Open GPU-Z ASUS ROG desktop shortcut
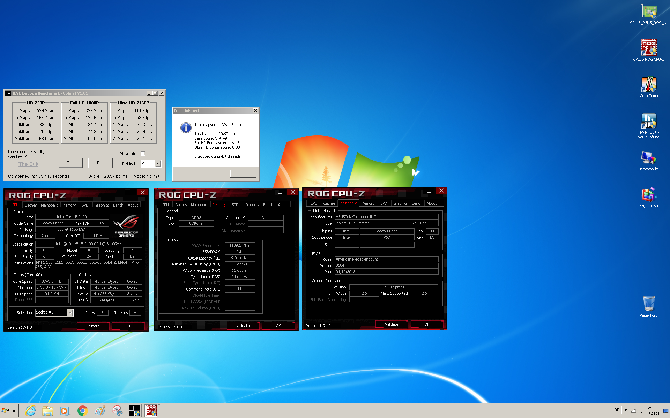 648,14
